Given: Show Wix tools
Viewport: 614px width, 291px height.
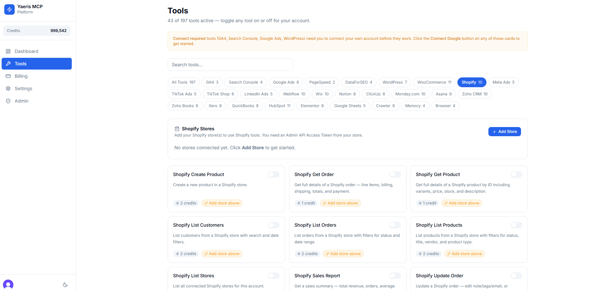Looking at the screenshot, I should coord(322,94).
